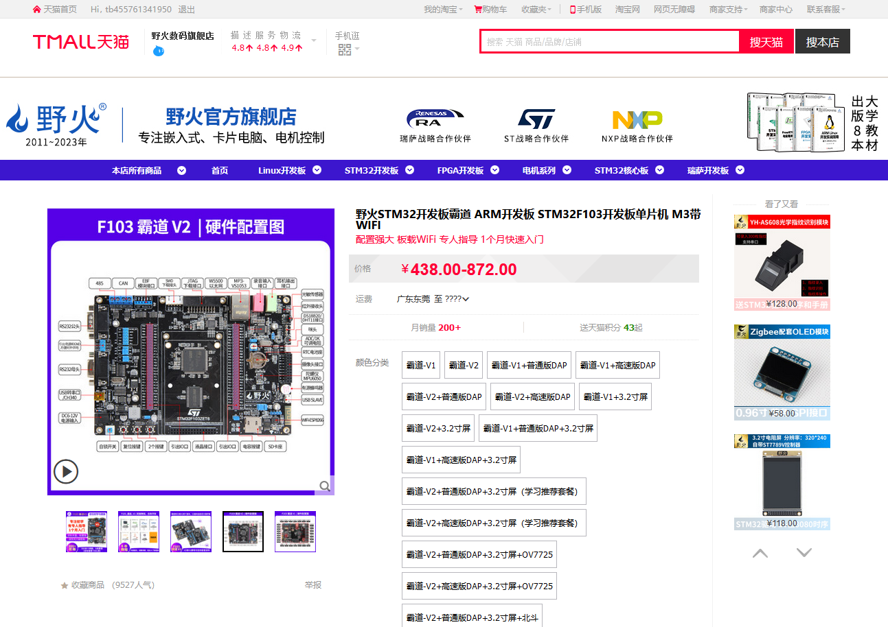Select the second product thumbnail
This screenshot has width=888, height=627.
(139, 531)
